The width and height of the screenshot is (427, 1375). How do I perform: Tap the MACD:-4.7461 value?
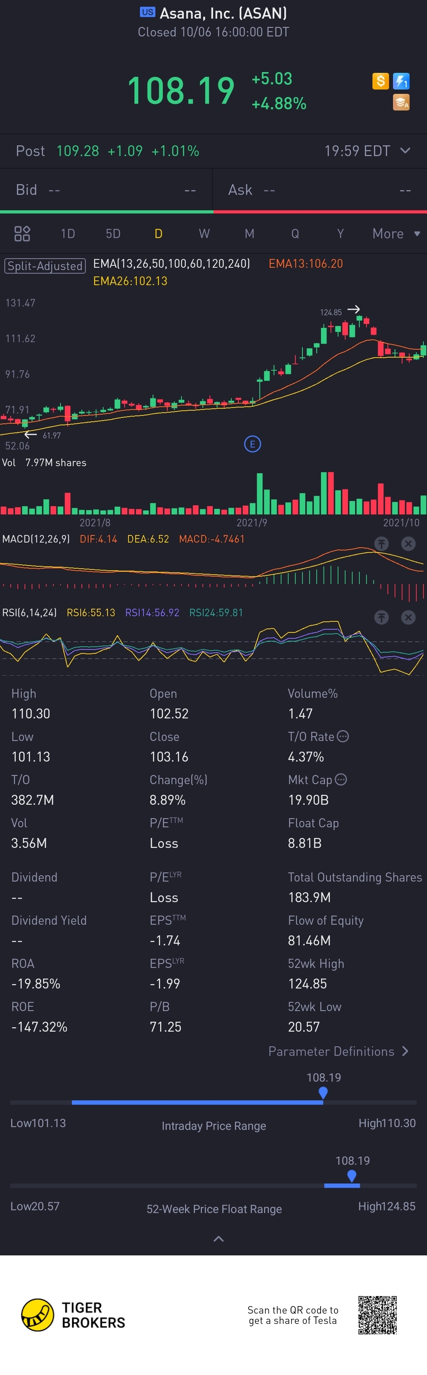212,539
